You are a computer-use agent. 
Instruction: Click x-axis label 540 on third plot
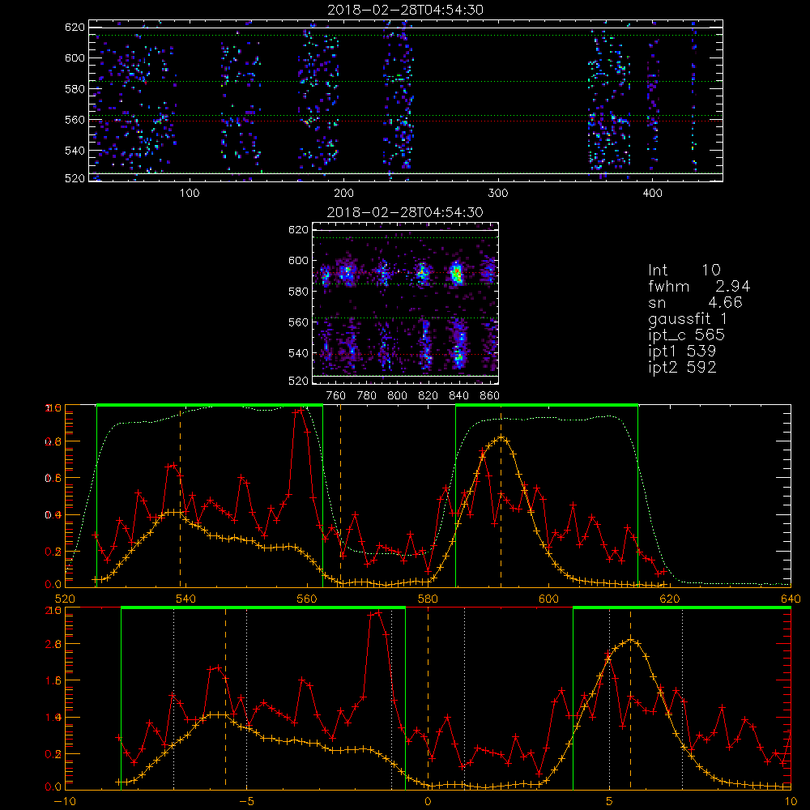tap(186, 599)
